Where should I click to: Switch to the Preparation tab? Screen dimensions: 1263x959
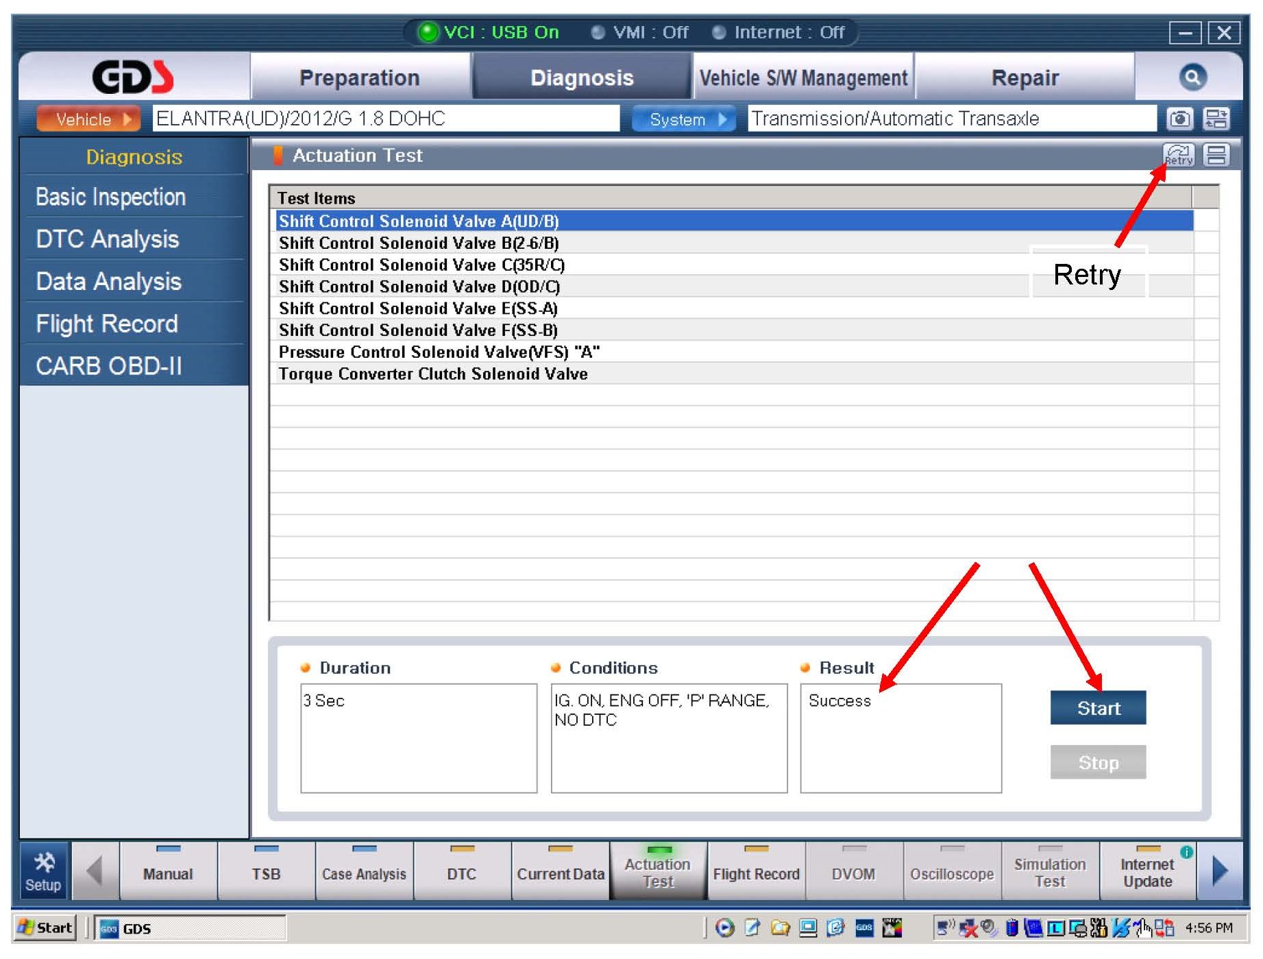(359, 78)
